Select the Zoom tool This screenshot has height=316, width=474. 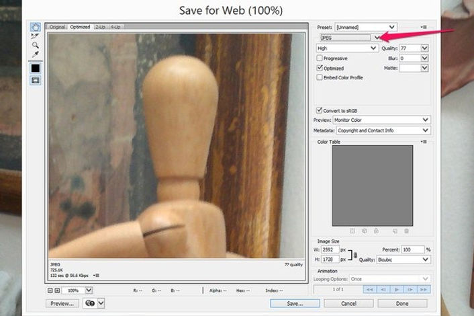pos(36,45)
